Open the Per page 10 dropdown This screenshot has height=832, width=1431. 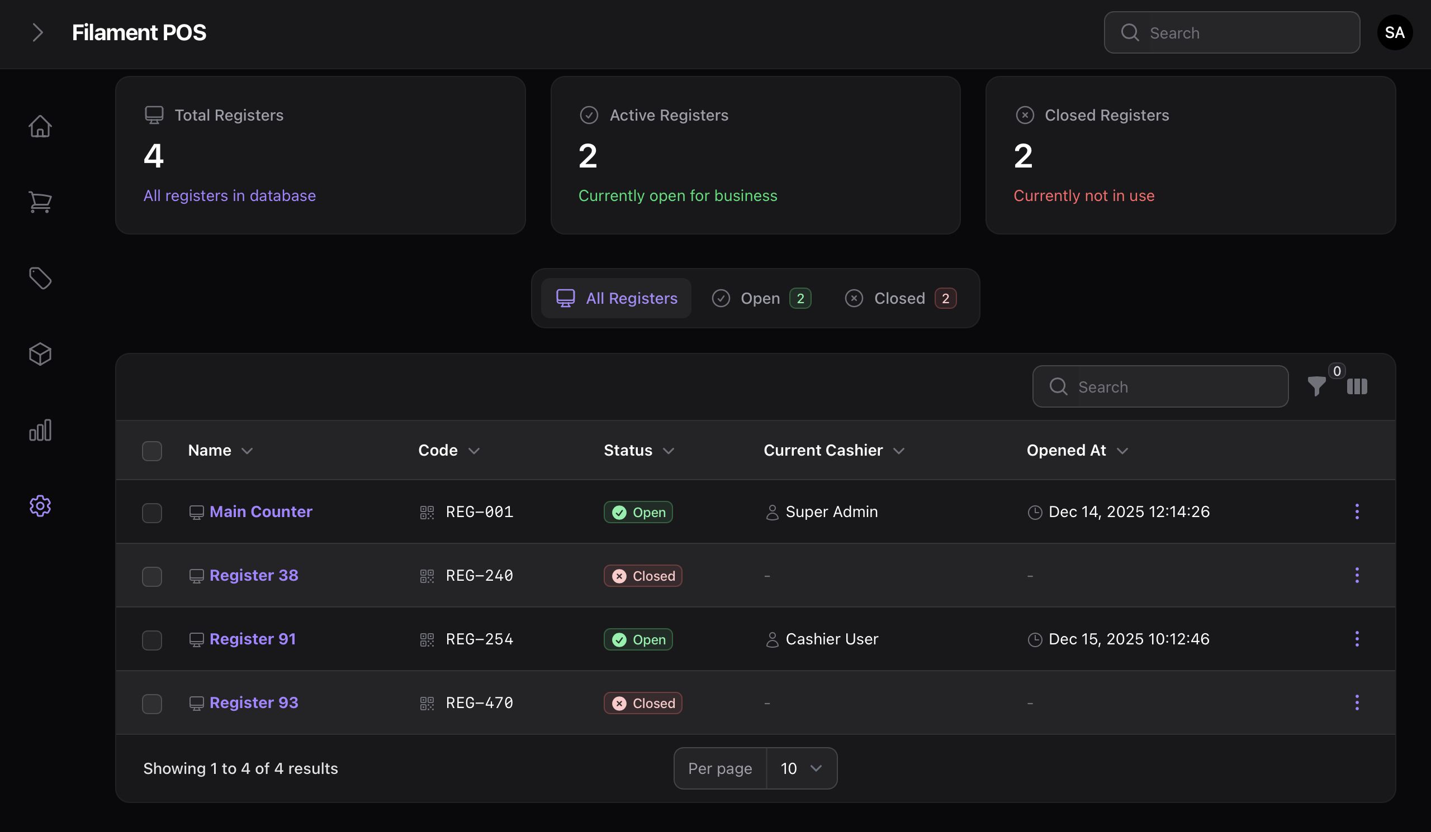click(800, 768)
